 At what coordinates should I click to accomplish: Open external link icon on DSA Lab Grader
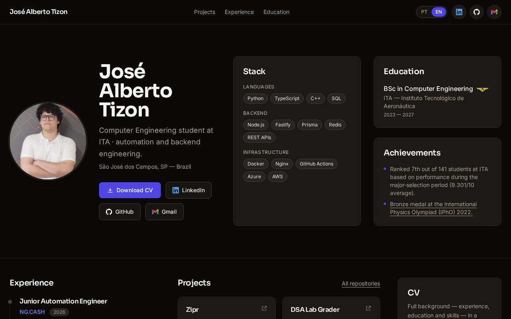[368, 308]
